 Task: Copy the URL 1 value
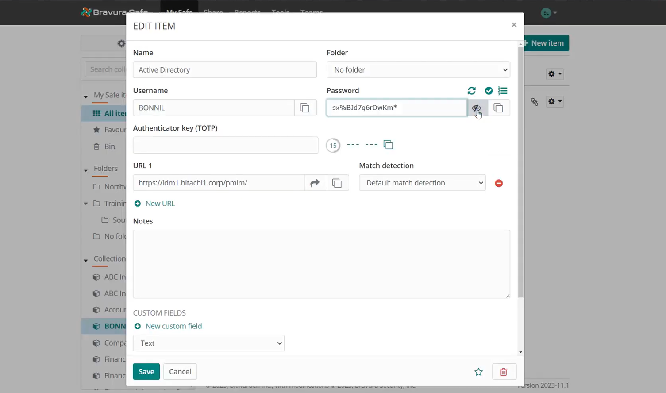click(x=337, y=183)
